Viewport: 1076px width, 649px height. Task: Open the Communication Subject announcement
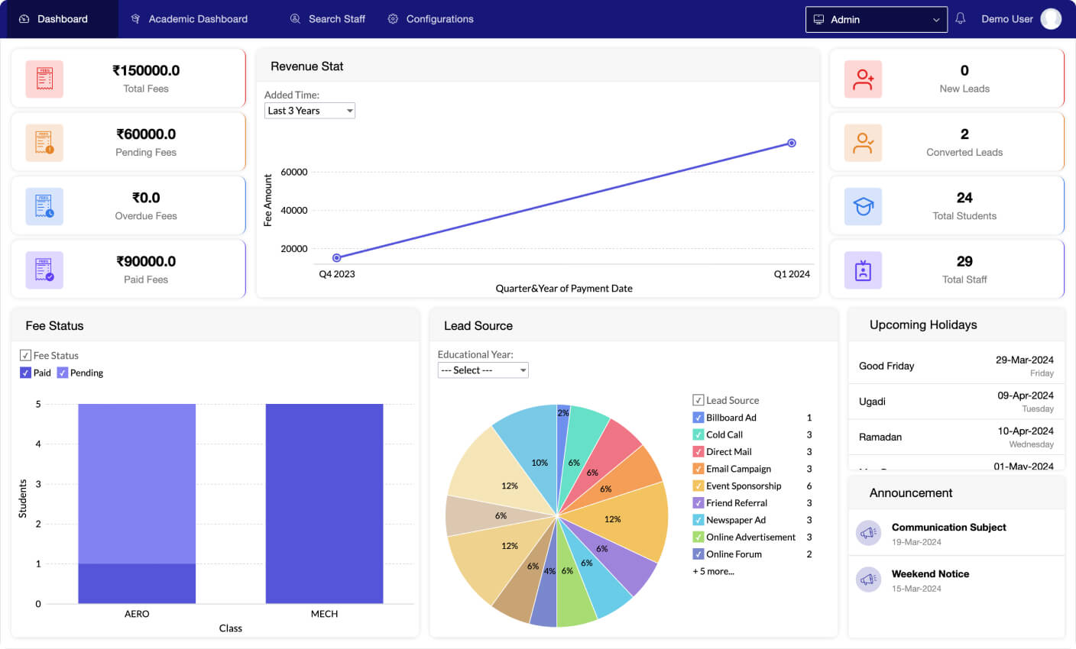point(948,528)
